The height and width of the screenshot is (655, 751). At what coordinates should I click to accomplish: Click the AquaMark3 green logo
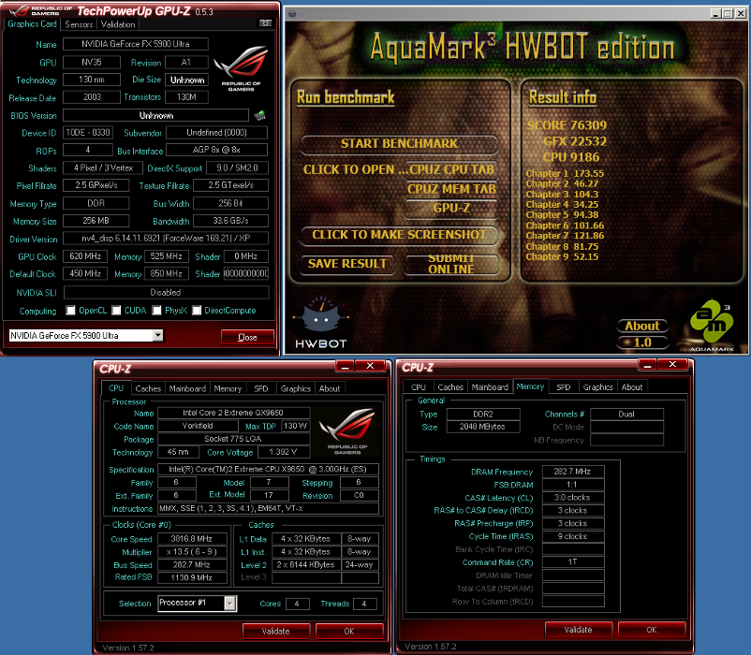point(712,326)
